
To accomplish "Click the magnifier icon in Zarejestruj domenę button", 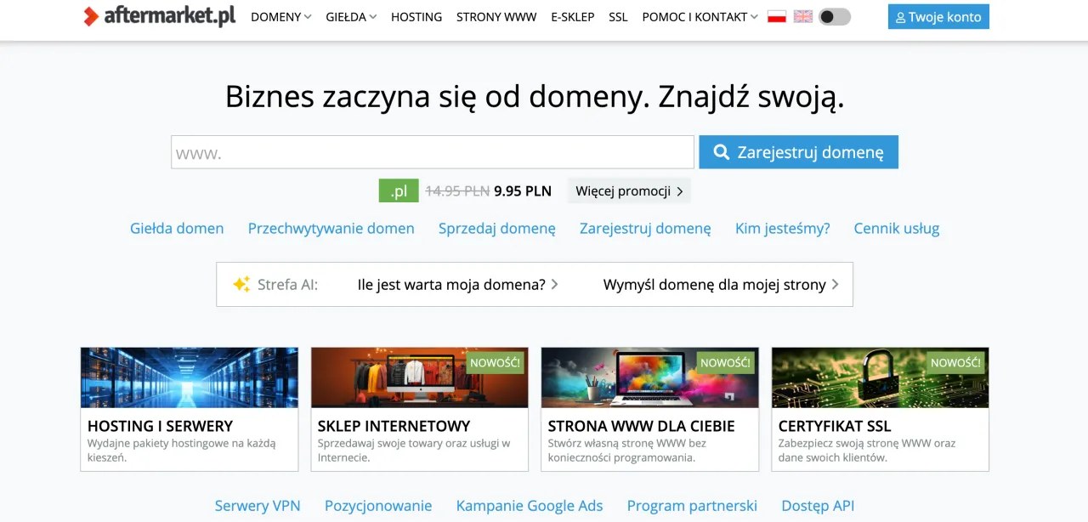I will (722, 151).
